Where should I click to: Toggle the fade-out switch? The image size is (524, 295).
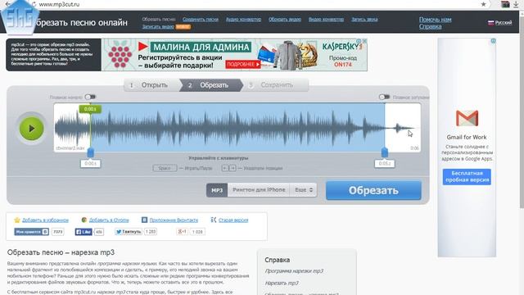point(384,97)
